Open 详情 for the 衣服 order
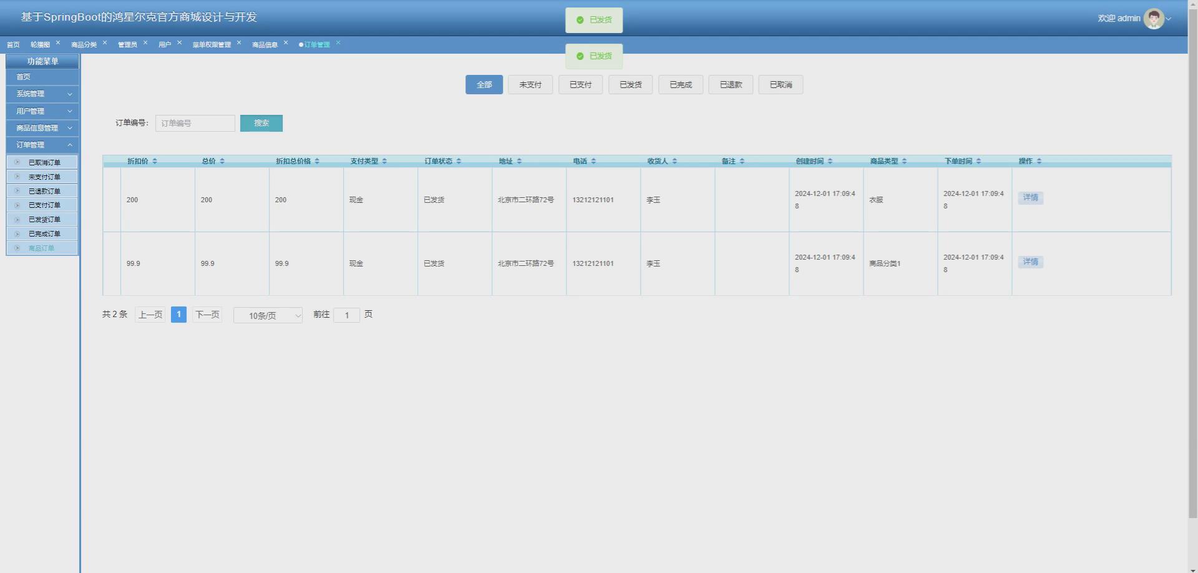The width and height of the screenshot is (1198, 573). 1030,198
